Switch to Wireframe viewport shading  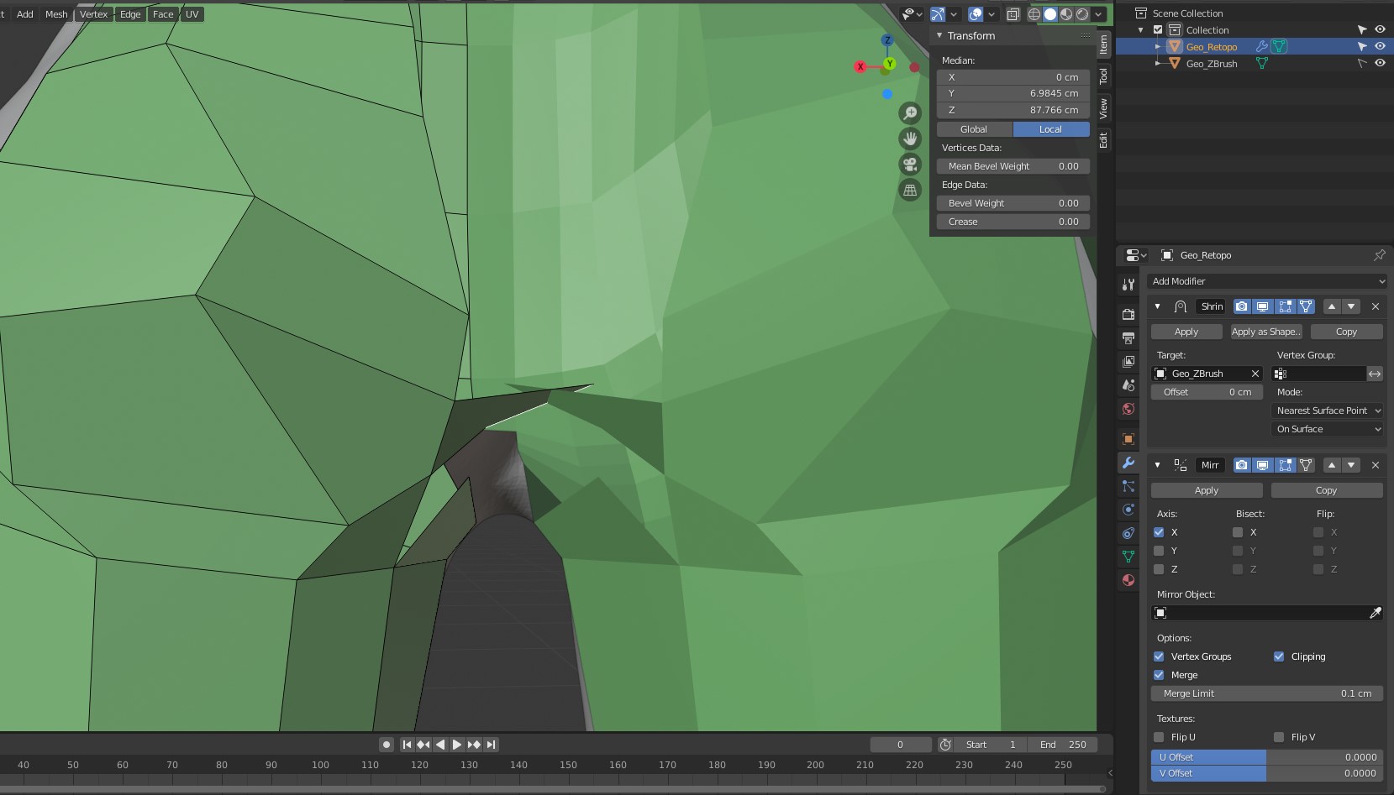[1034, 14]
